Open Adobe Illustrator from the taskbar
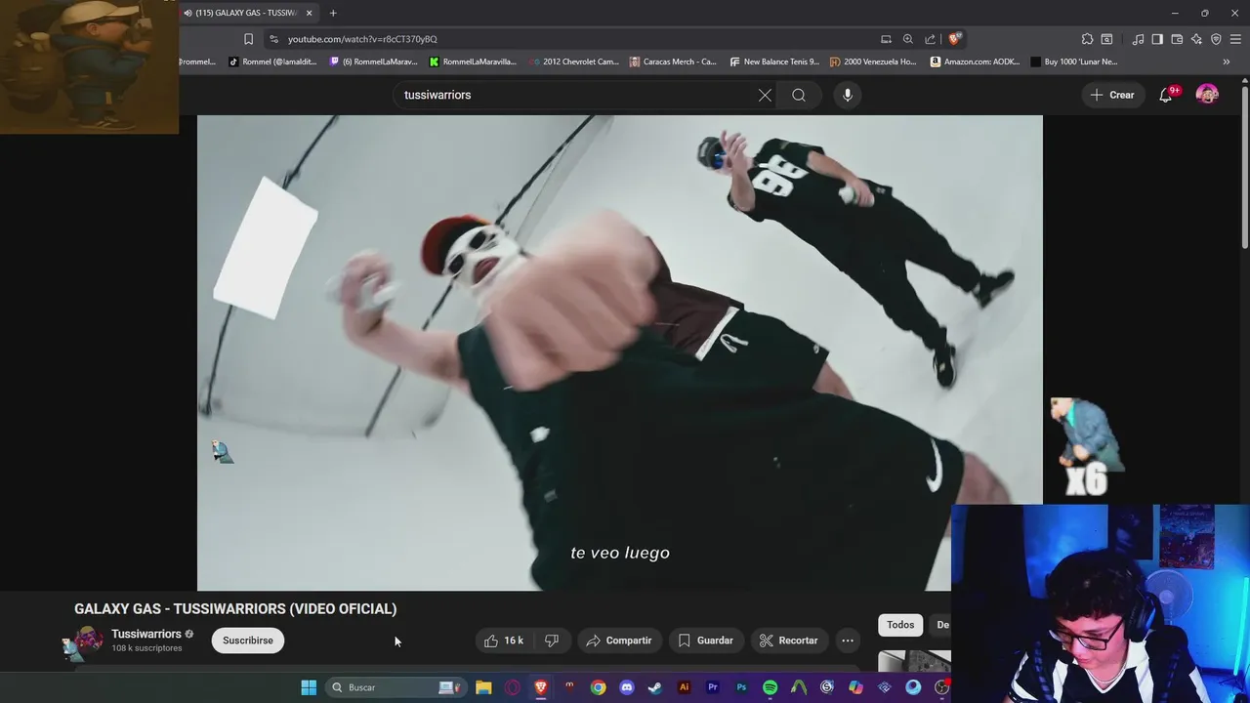The image size is (1250, 703). click(x=684, y=687)
